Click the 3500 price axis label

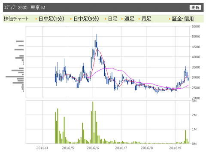196,67
